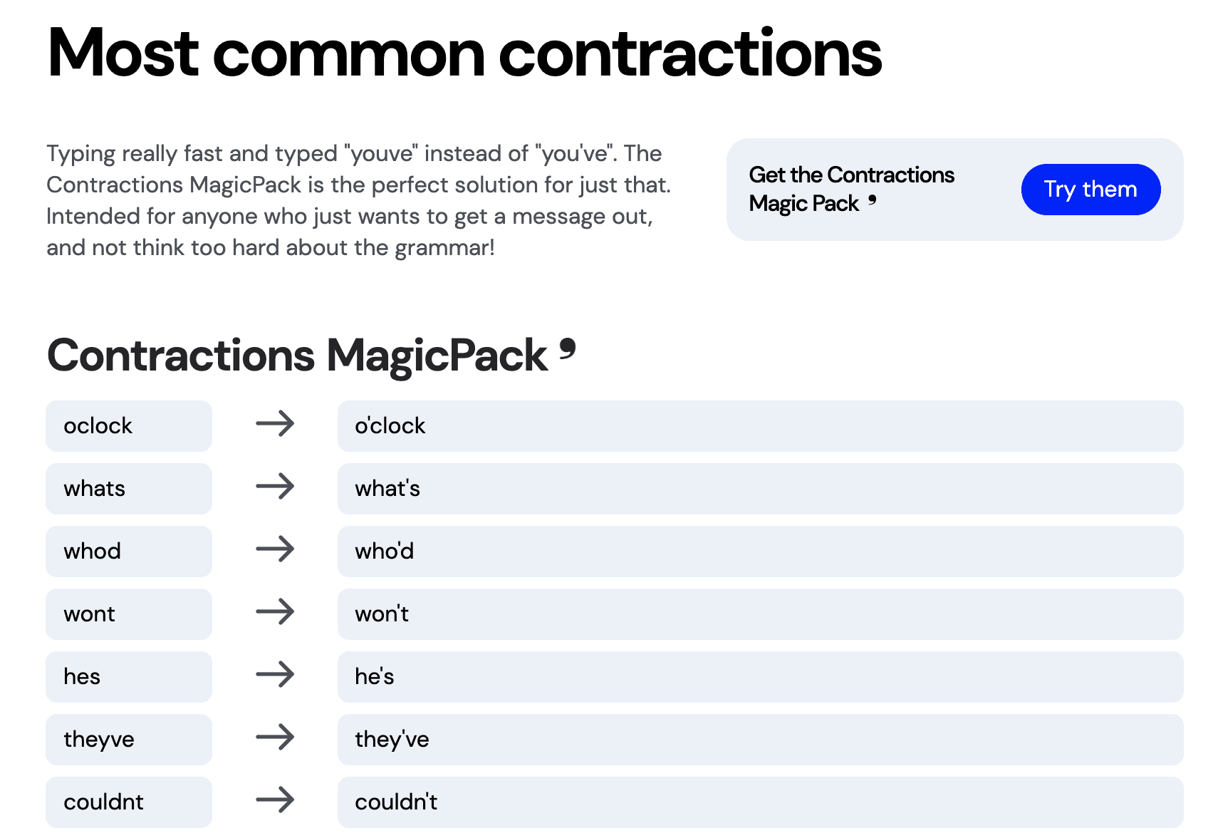Click the "who'd" expansion field
Screen dimensions: 1218x838
(x=760, y=552)
